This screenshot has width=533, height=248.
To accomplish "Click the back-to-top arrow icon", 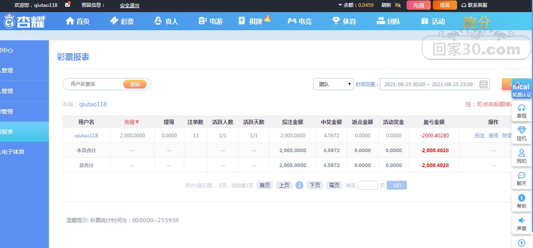I will (522, 243).
